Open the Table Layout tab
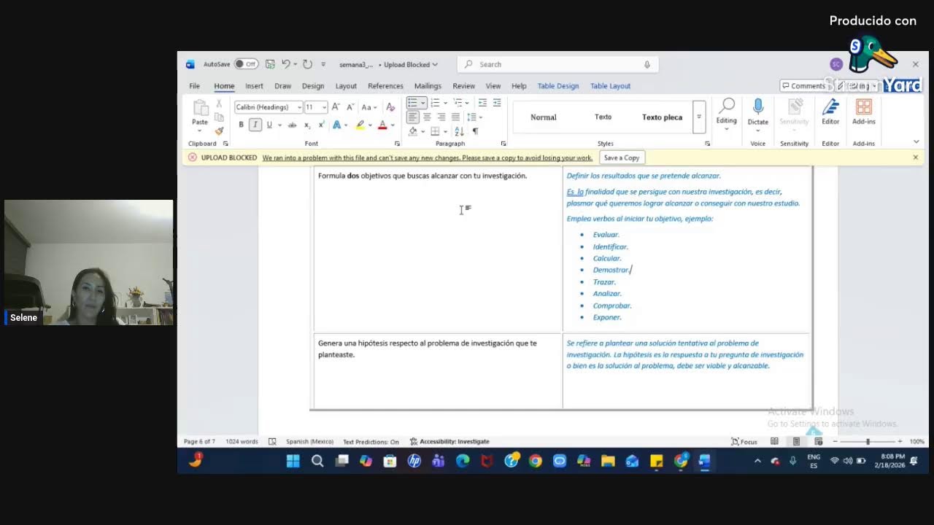The height and width of the screenshot is (525, 934). (x=610, y=86)
